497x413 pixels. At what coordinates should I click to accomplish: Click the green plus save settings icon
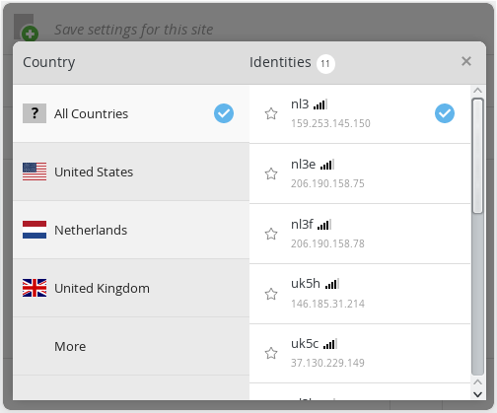(x=30, y=34)
